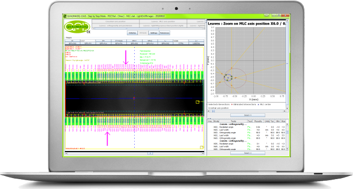The width and height of the screenshot is (353, 189).
Task: Click chart panel horizontal scrollbar right arrow
Action: (285, 111)
